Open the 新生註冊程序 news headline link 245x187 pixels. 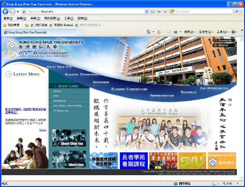pos(26,111)
